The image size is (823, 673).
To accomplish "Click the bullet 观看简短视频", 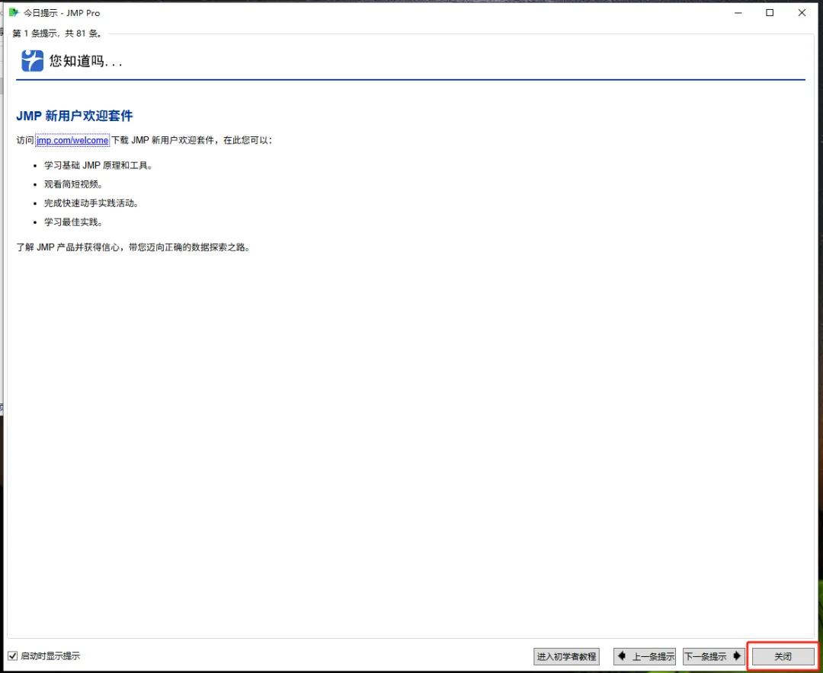I will pos(73,184).
